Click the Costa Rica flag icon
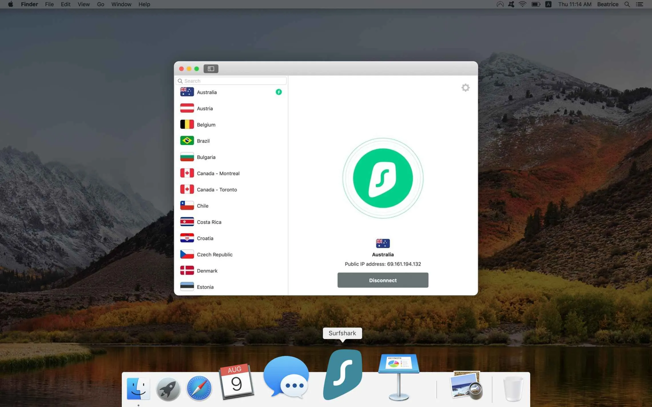Screen dimensions: 652x407 point(187,222)
